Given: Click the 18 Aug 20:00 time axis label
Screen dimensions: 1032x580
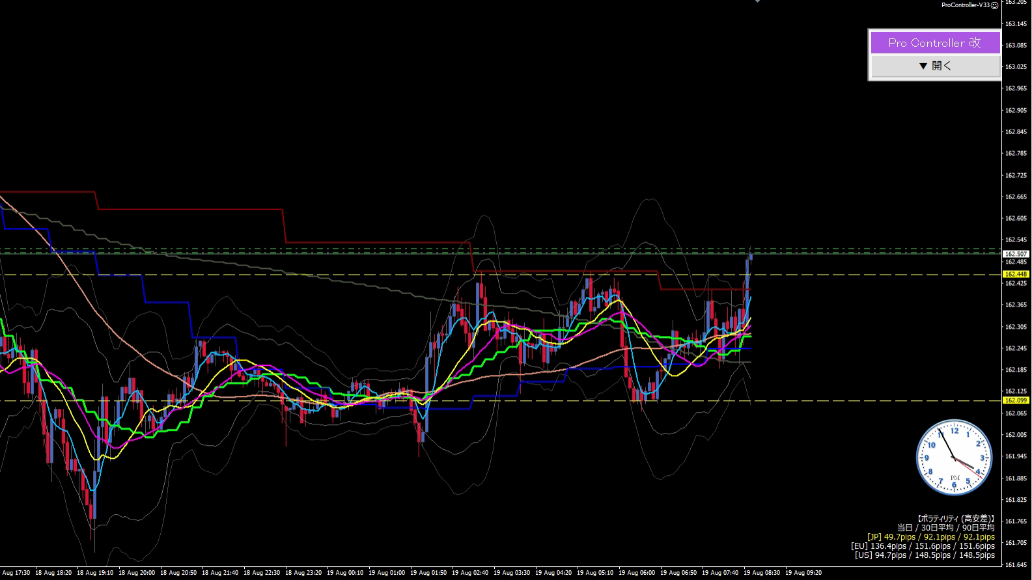Looking at the screenshot, I should (137, 573).
